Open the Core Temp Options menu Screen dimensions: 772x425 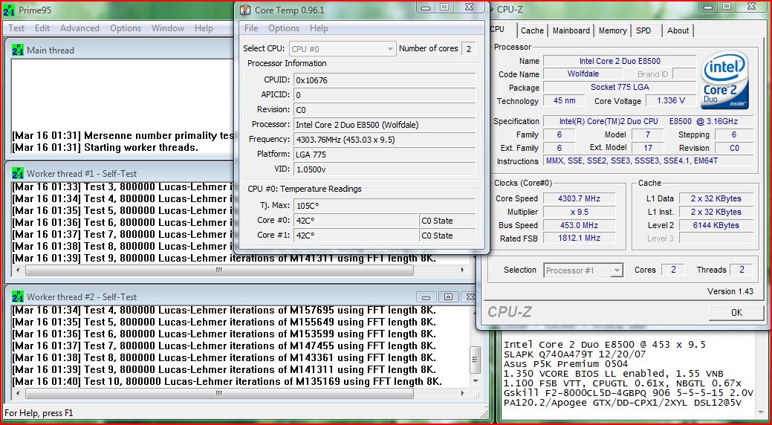(284, 28)
